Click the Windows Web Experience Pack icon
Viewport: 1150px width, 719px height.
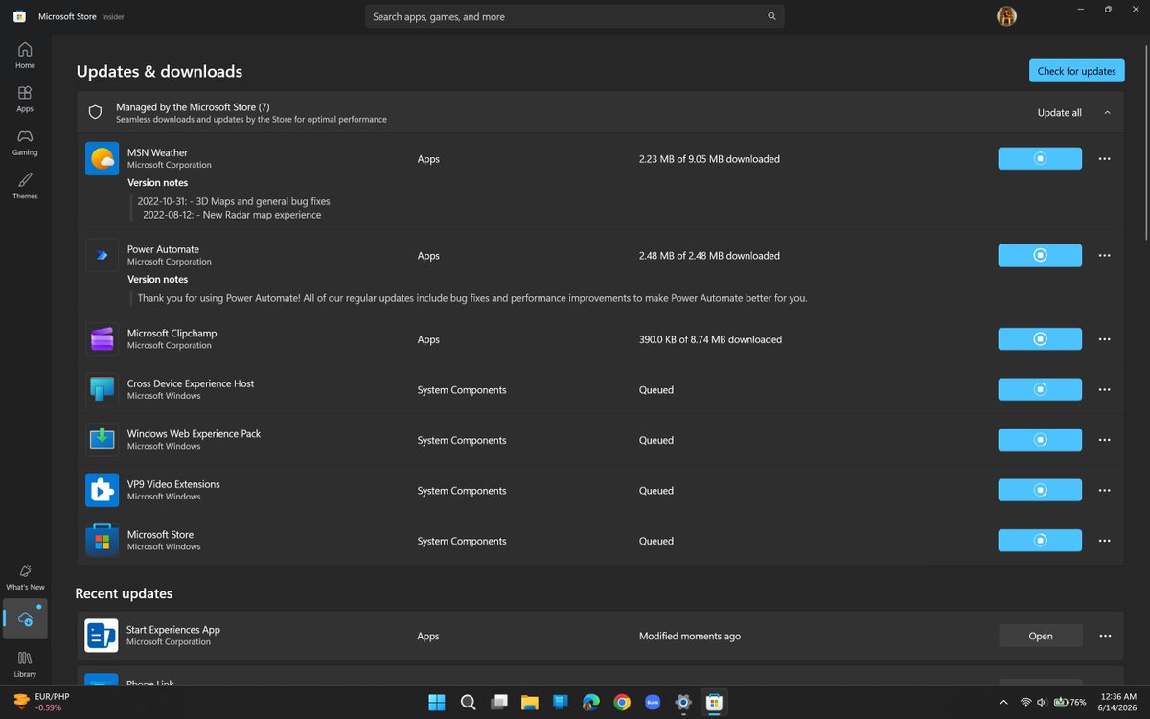[102, 440]
